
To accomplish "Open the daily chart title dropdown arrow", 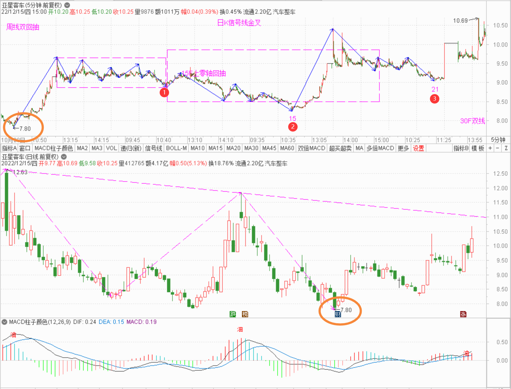I will coord(64,157).
